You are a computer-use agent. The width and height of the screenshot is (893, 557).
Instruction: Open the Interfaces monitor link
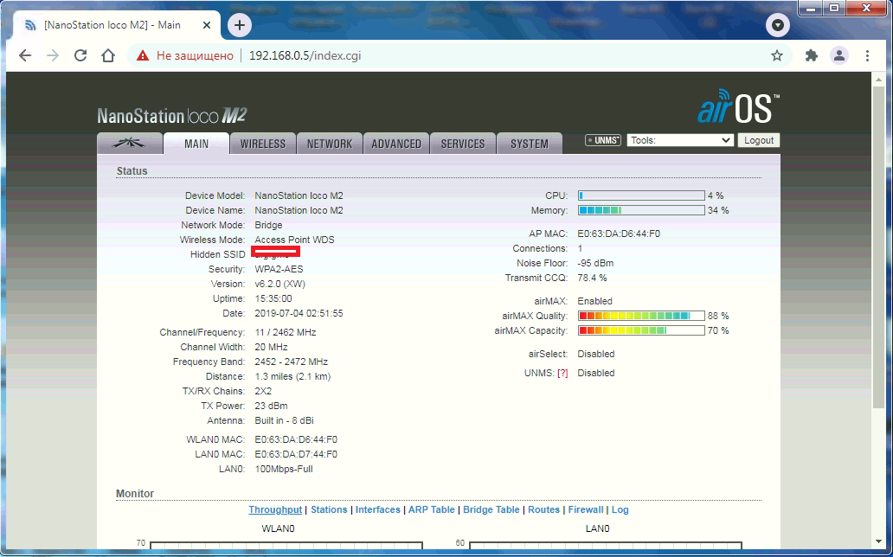[377, 509]
